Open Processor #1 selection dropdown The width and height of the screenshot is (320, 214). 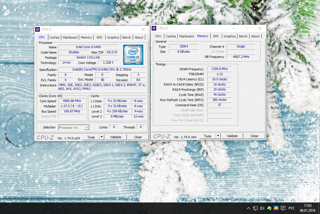click(x=74, y=127)
